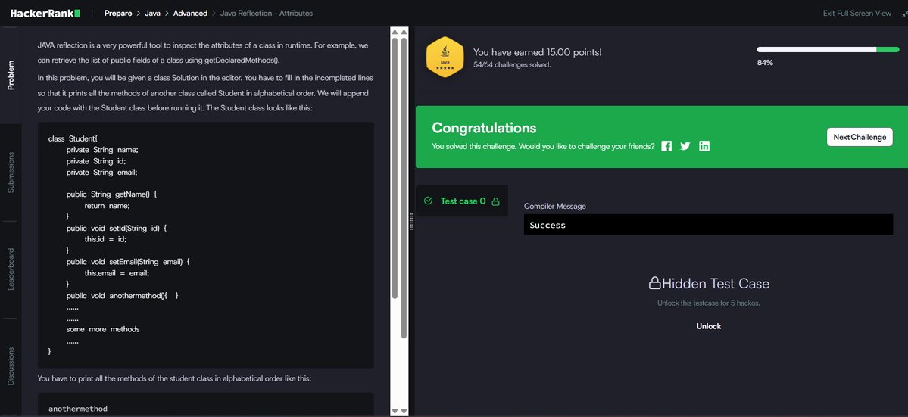Click 'public void setEmail(String email) {' line
The width and height of the screenshot is (908, 417).
click(x=128, y=262)
